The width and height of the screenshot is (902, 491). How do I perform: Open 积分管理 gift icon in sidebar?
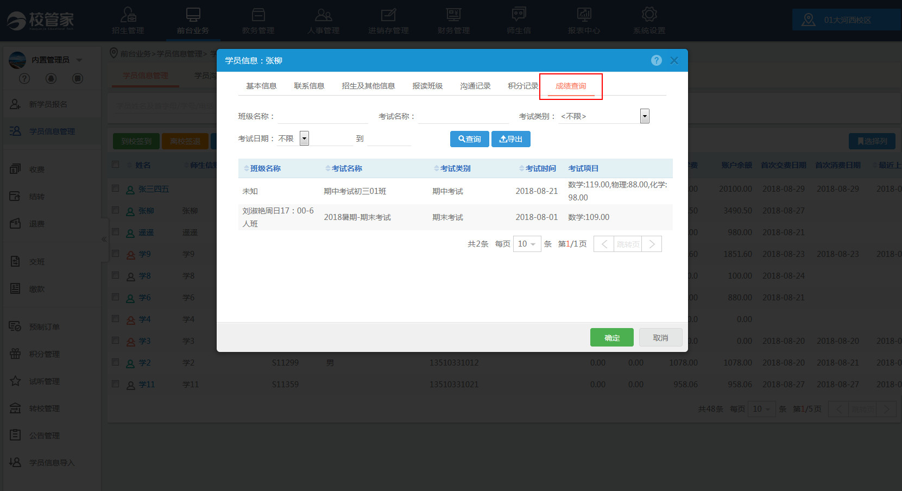tap(16, 354)
